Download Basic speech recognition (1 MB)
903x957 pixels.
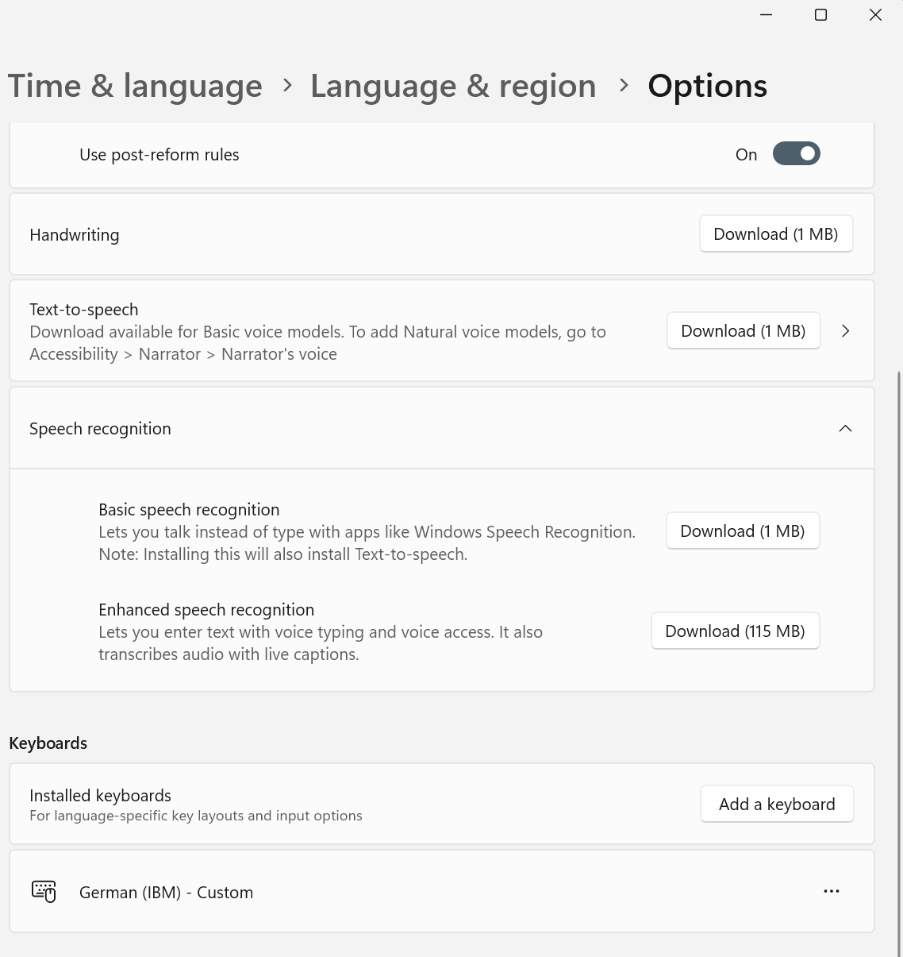tap(742, 531)
